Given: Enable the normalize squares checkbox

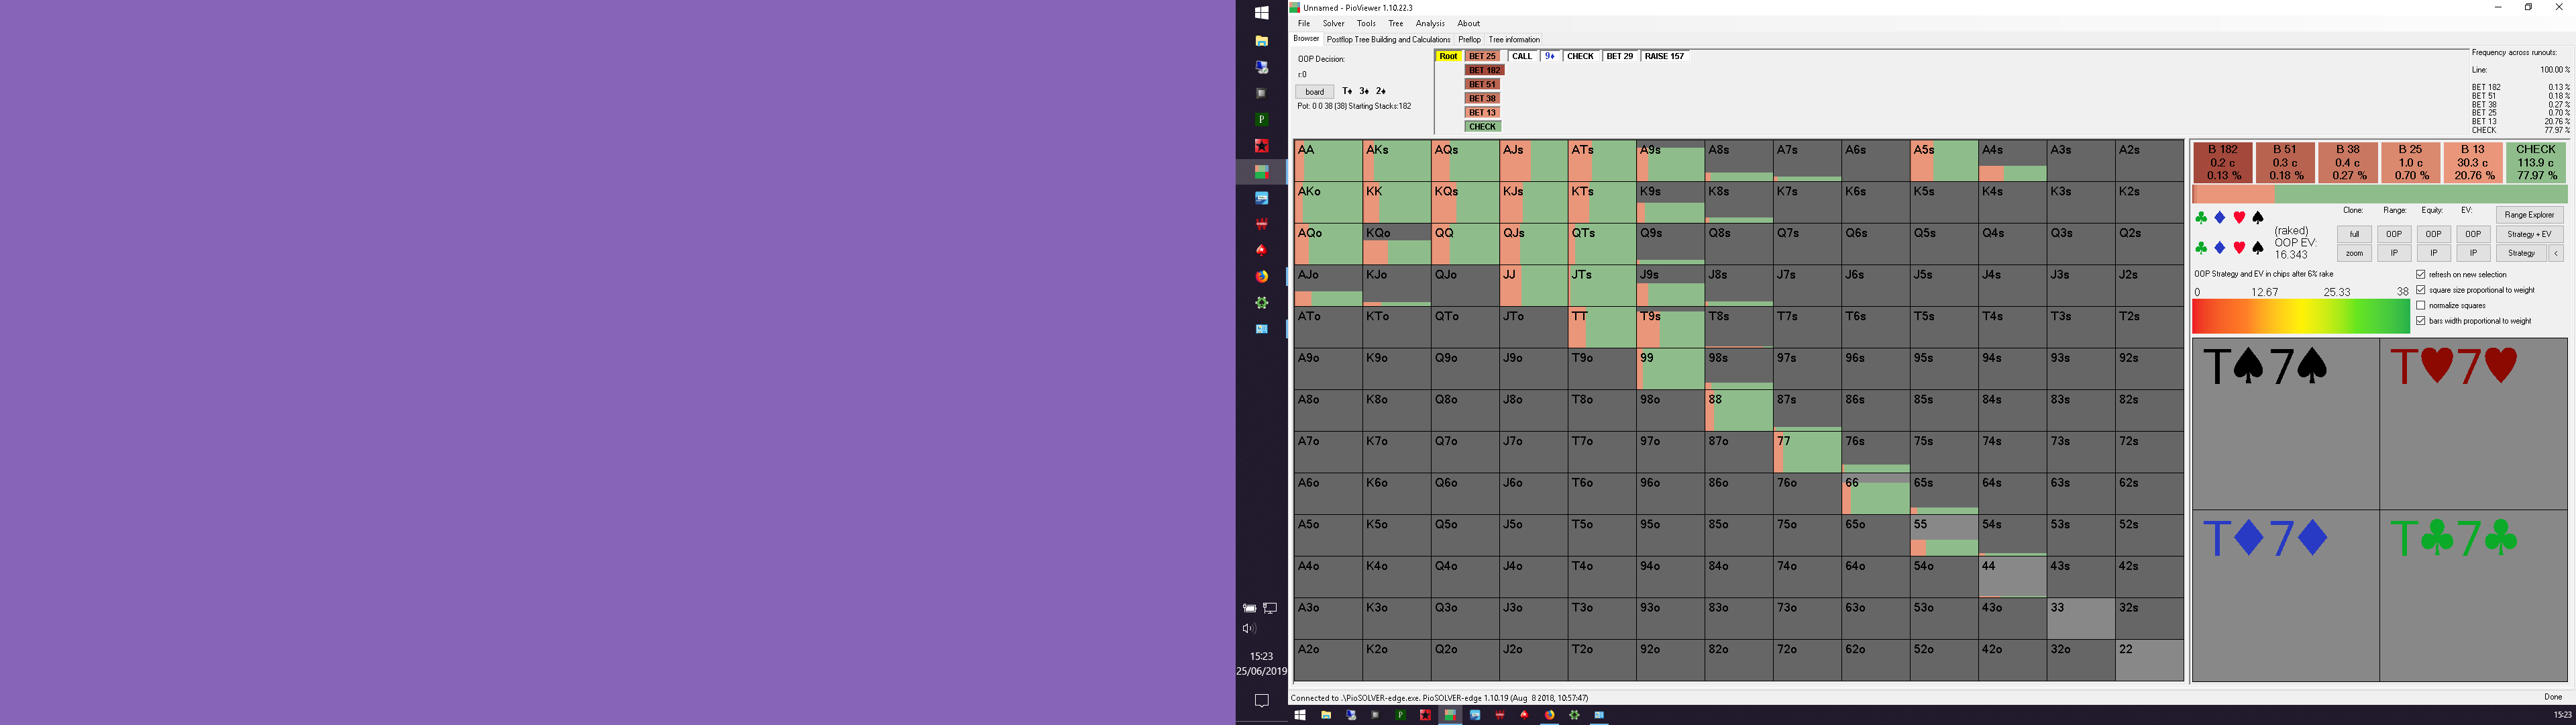Looking at the screenshot, I should point(2421,305).
